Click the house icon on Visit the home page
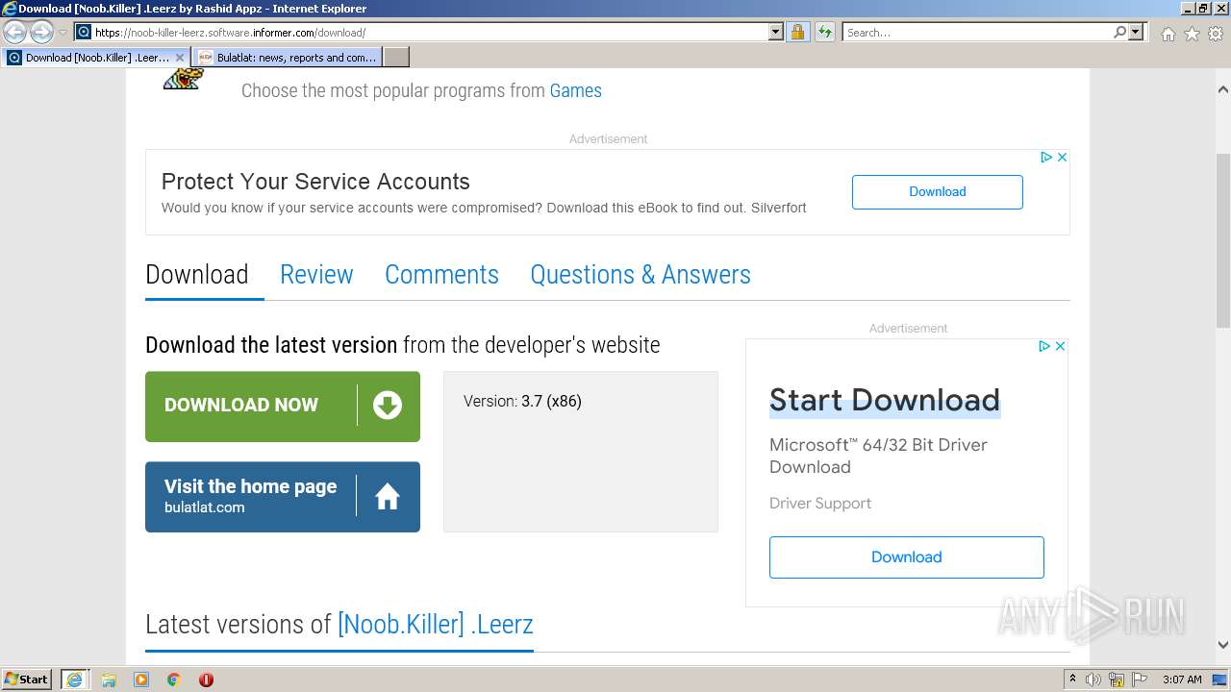This screenshot has width=1231, height=692. [x=388, y=497]
